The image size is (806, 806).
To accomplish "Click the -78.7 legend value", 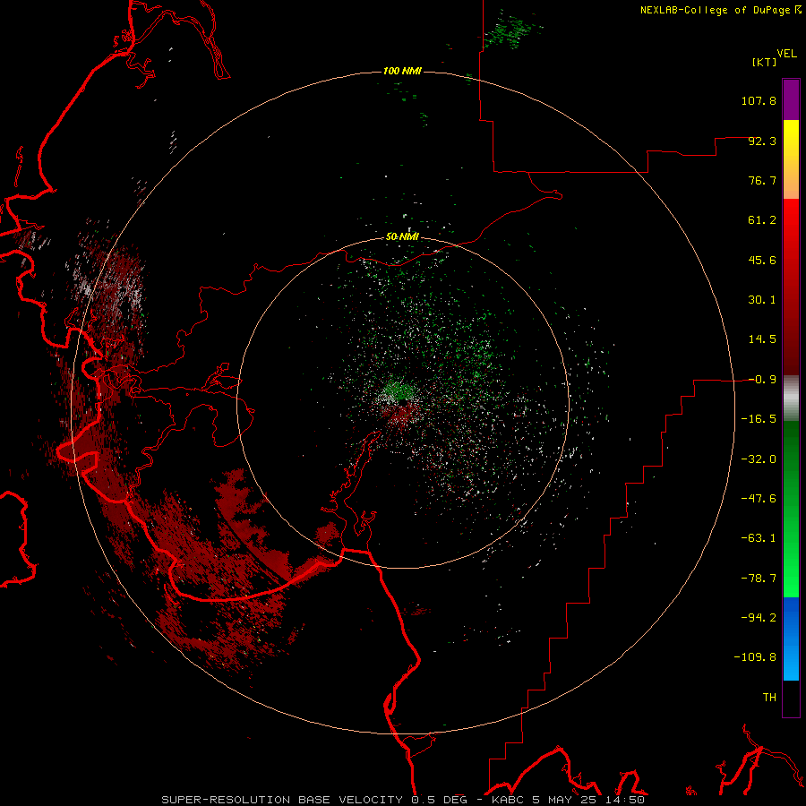I will point(759,579).
